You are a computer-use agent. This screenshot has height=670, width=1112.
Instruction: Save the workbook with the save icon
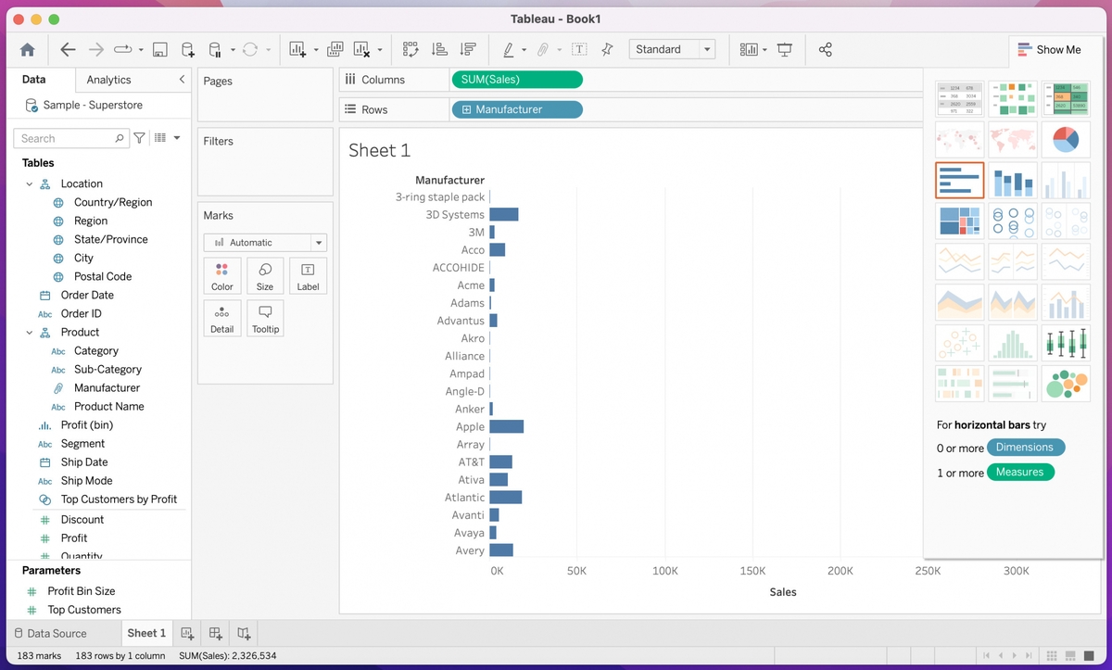160,49
